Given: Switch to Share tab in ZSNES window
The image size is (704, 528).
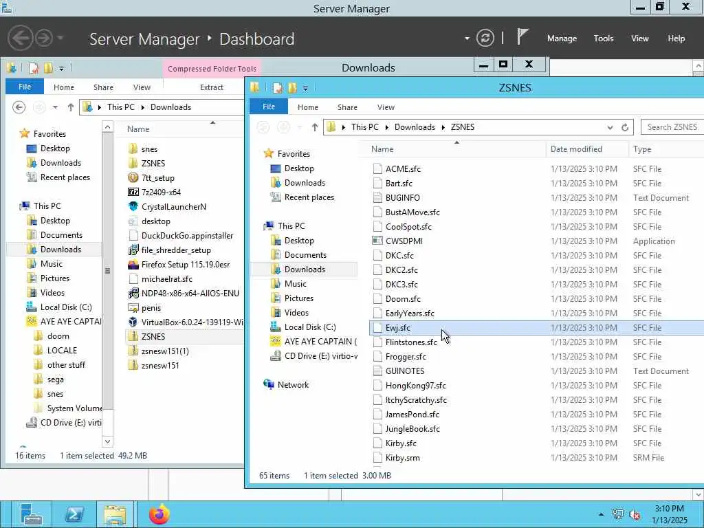Looking at the screenshot, I should [347, 107].
